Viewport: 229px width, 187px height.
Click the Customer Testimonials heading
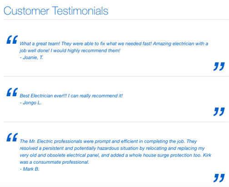click(x=56, y=11)
